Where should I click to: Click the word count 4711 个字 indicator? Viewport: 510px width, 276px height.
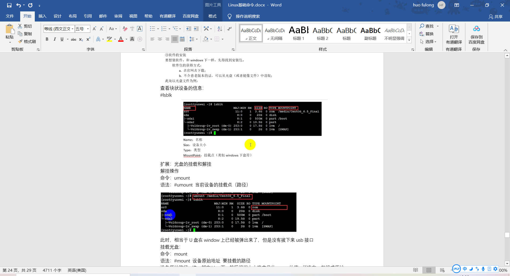52,270
